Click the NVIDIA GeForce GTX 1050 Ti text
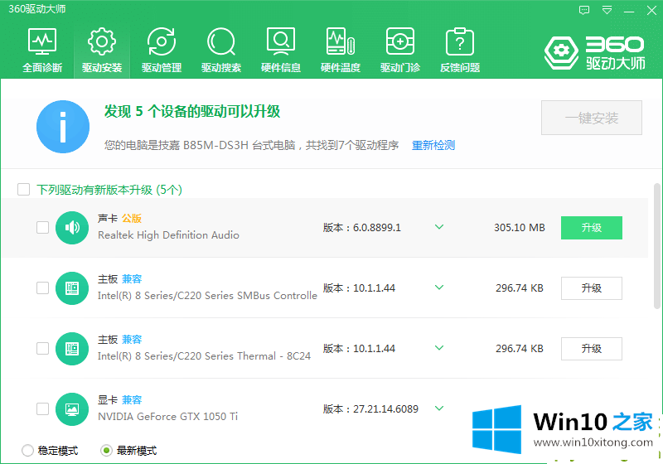Screen dimensions: 663x464 point(168,416)
